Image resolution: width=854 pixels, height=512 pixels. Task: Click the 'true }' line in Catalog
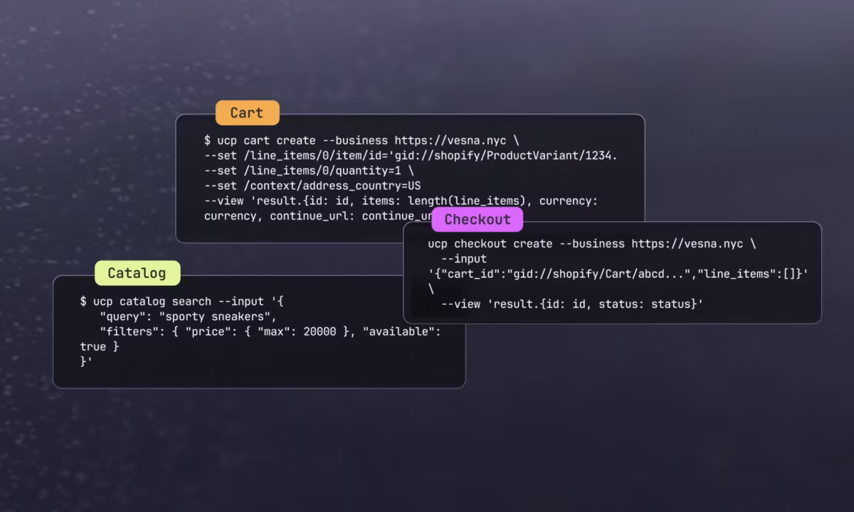point(100,347)
